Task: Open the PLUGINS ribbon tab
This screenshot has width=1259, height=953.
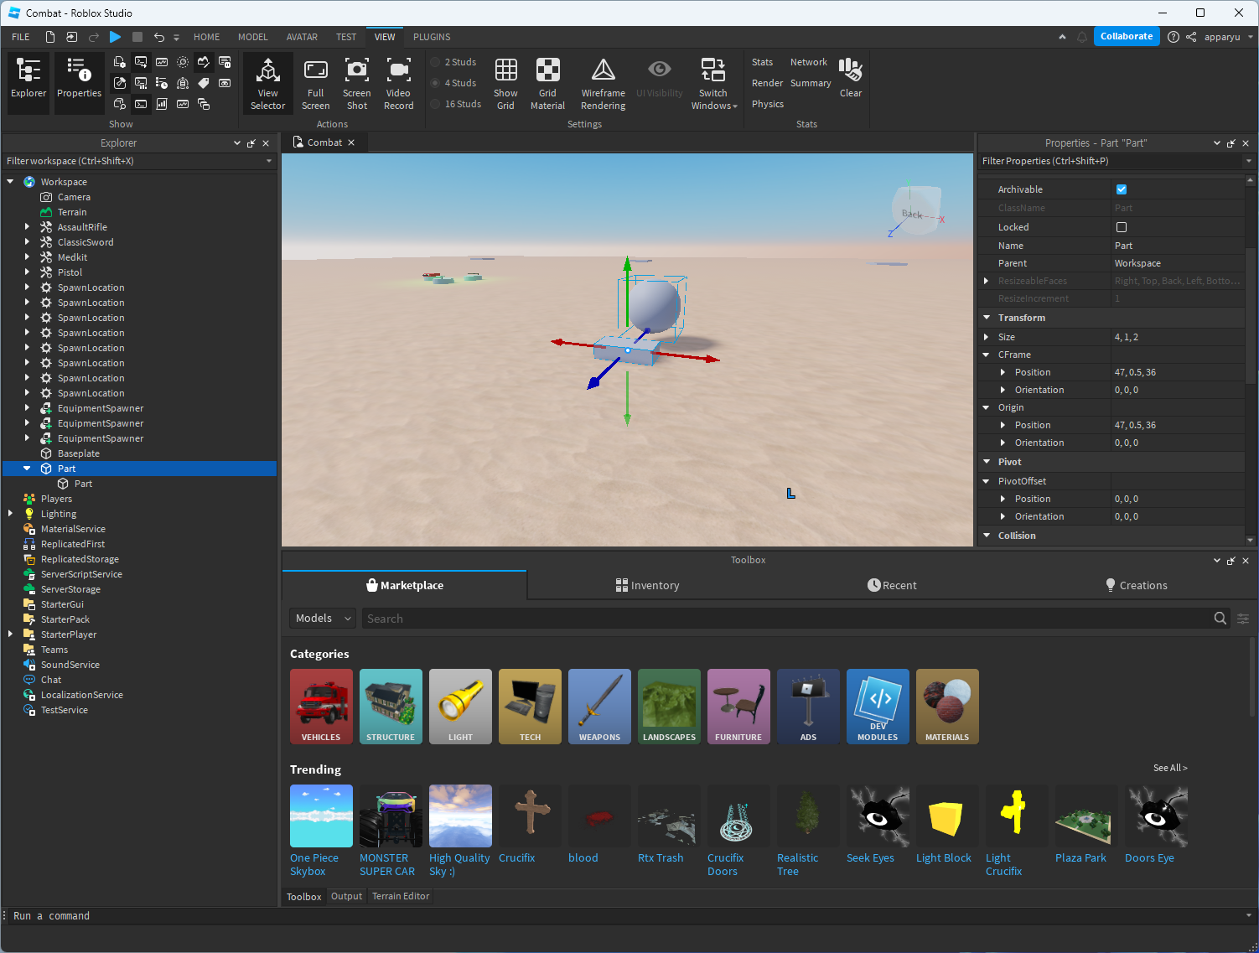Action: (x=432, y=37)
